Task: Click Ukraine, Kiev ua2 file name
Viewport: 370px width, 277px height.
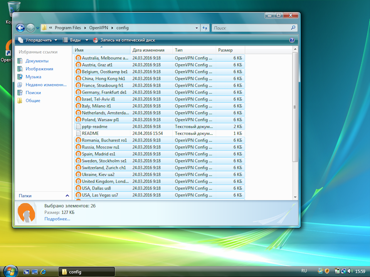Action: (98, 174)
